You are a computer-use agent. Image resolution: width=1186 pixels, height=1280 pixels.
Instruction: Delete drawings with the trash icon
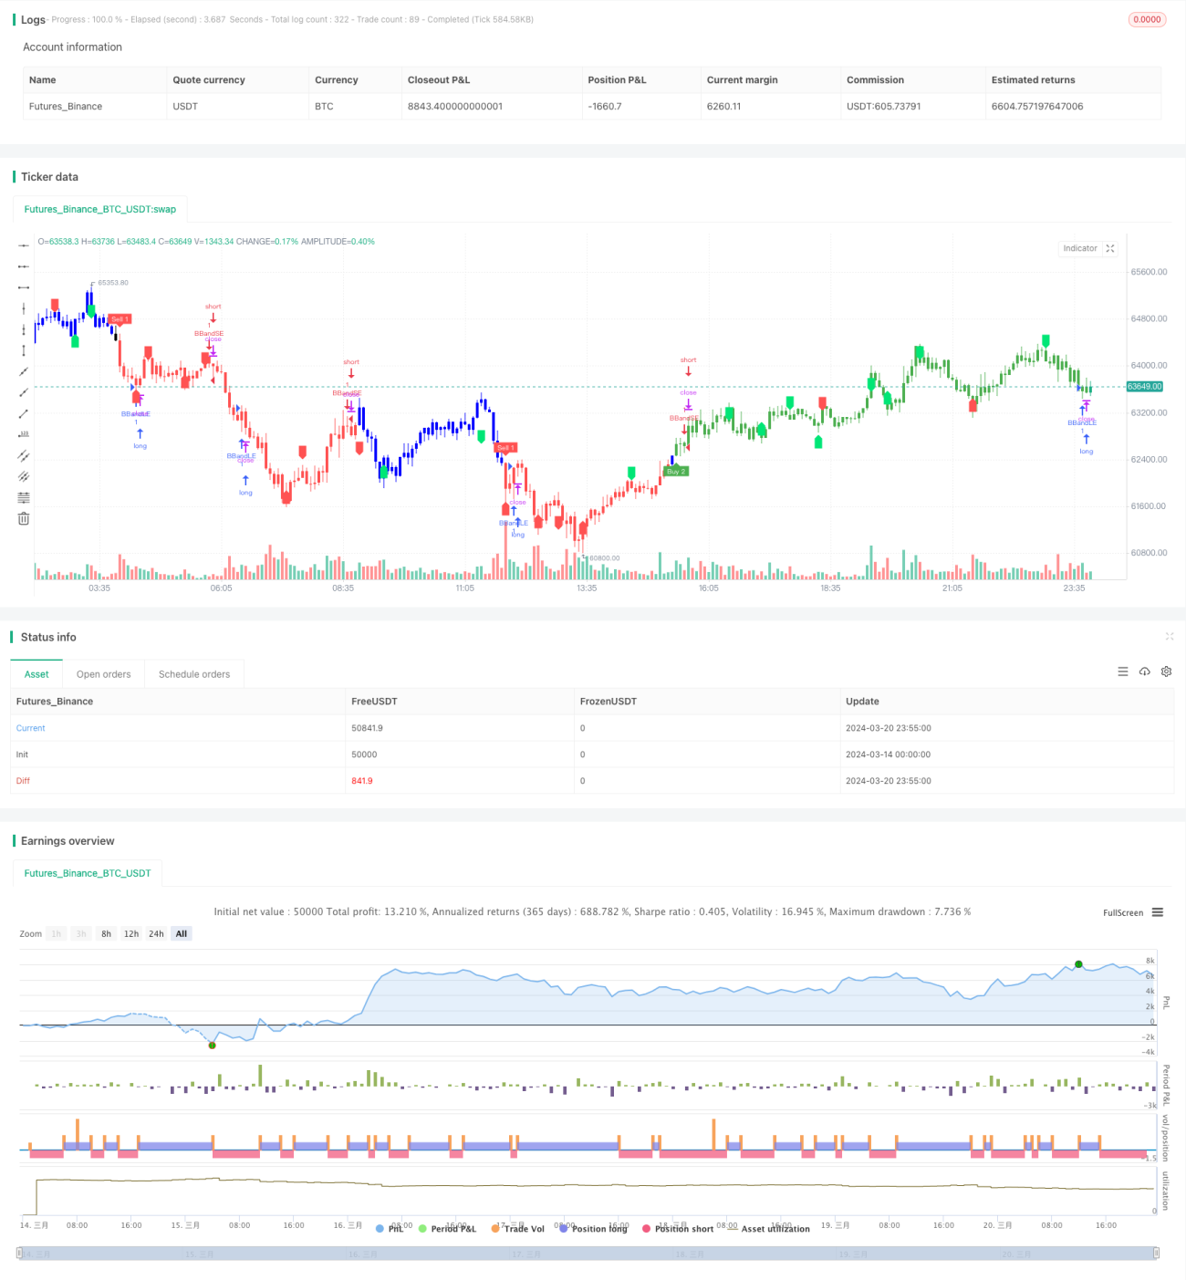[24, 518]
